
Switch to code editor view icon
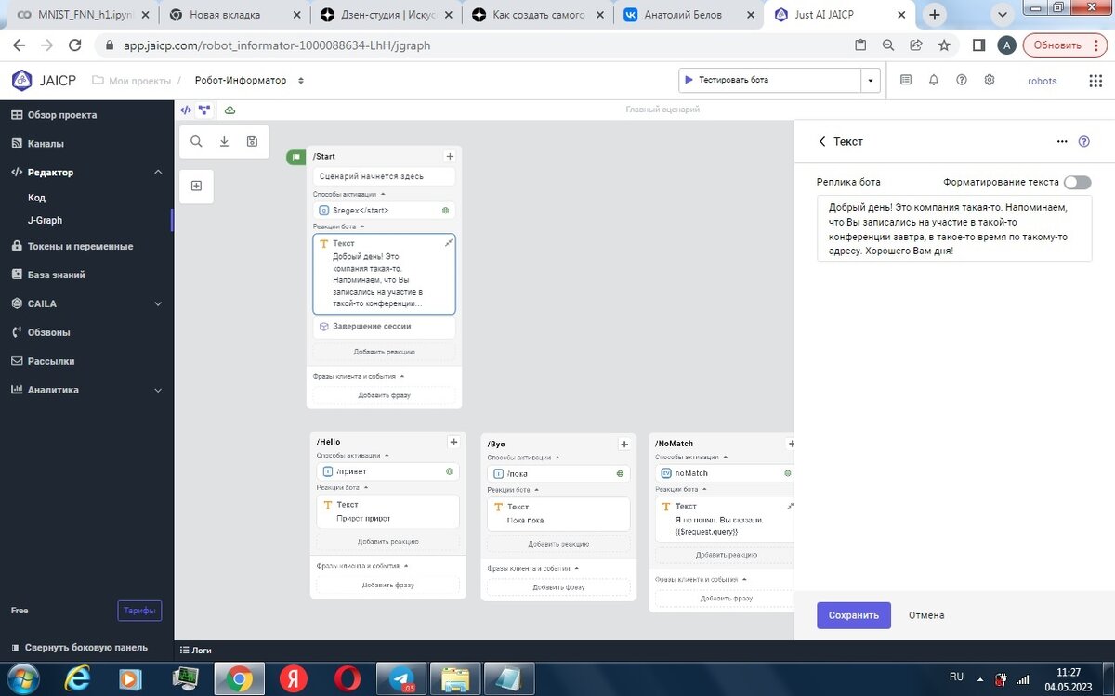186,110
